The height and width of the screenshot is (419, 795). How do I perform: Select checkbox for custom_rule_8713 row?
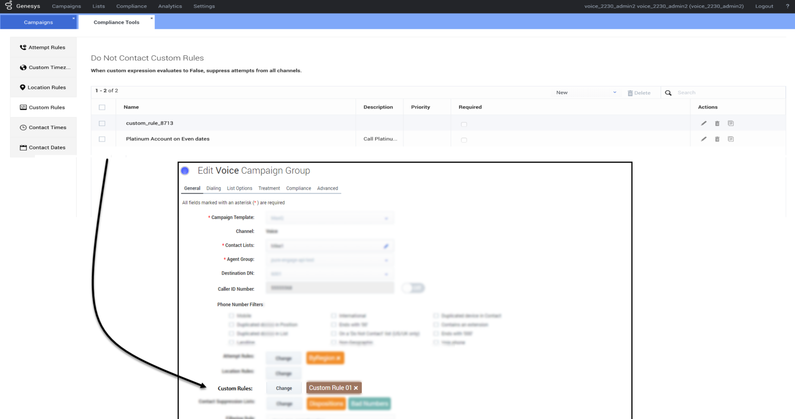(102, 124)
